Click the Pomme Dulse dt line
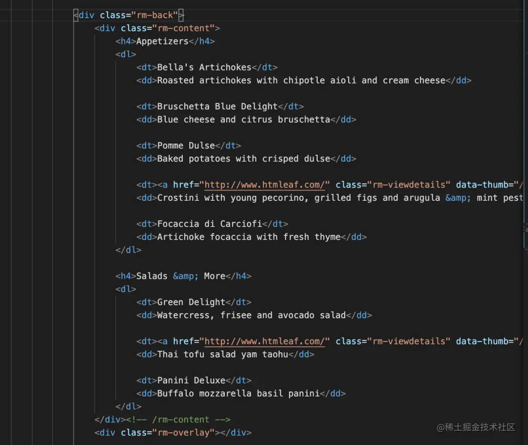 189,146
